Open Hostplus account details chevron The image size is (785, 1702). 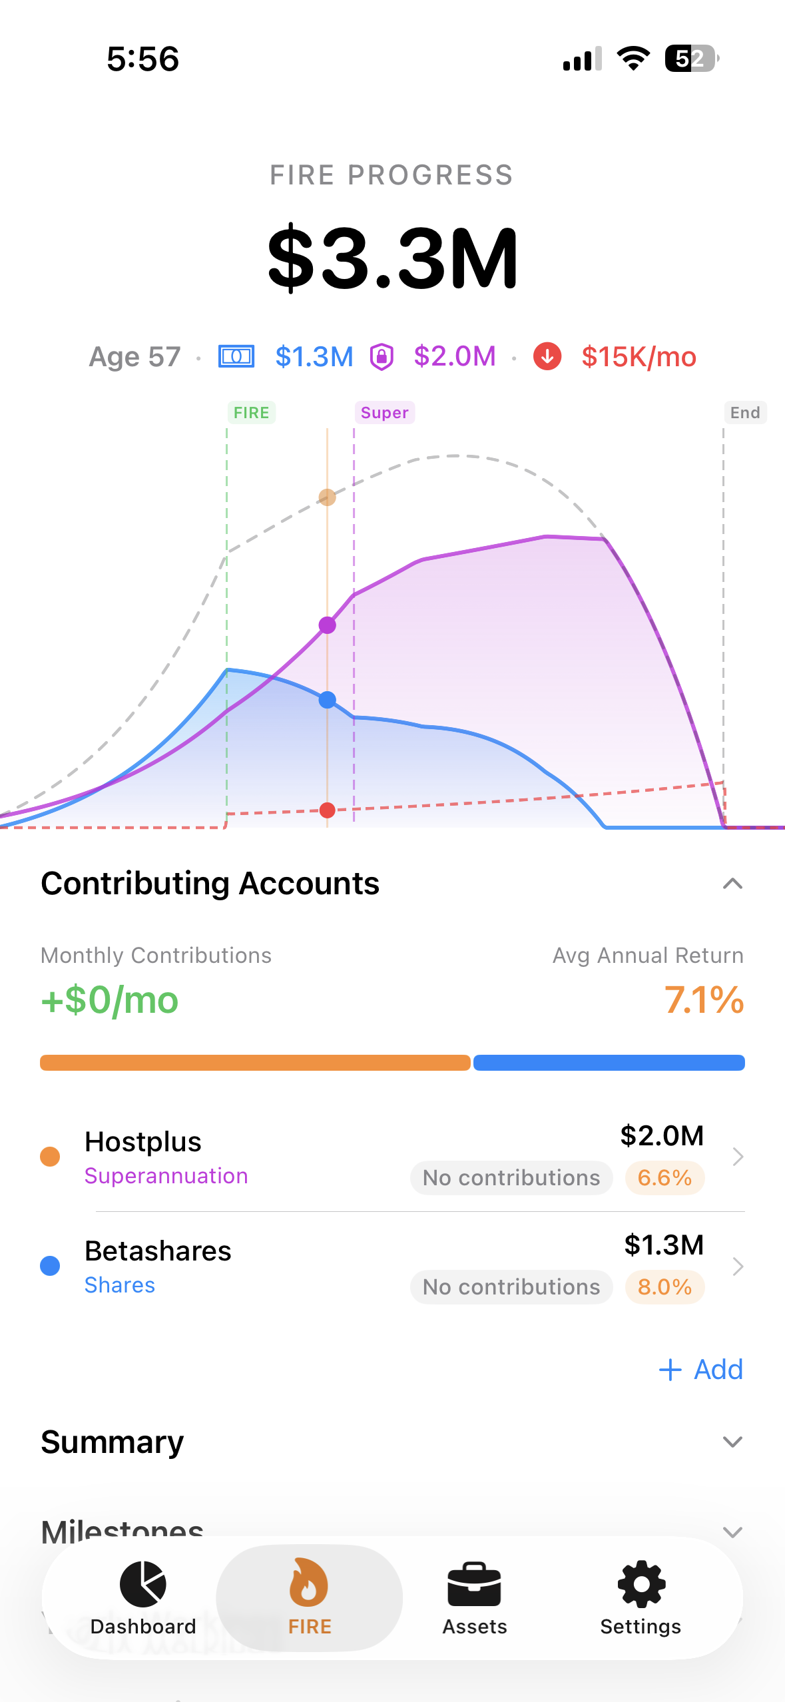pos(737,1157)
